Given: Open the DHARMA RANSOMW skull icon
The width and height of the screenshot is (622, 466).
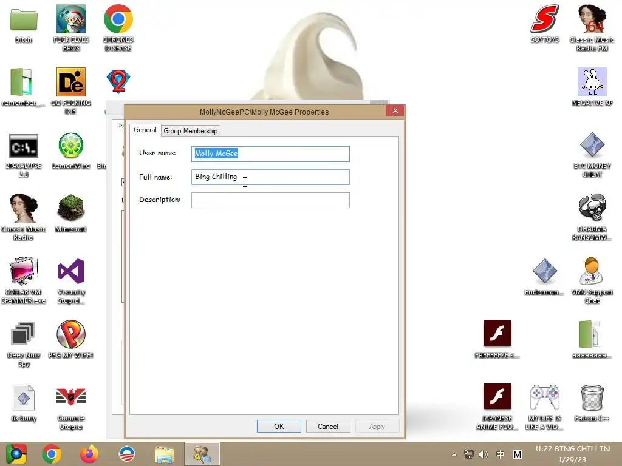Looking at the screenshot, I should [x=592, y=208].
